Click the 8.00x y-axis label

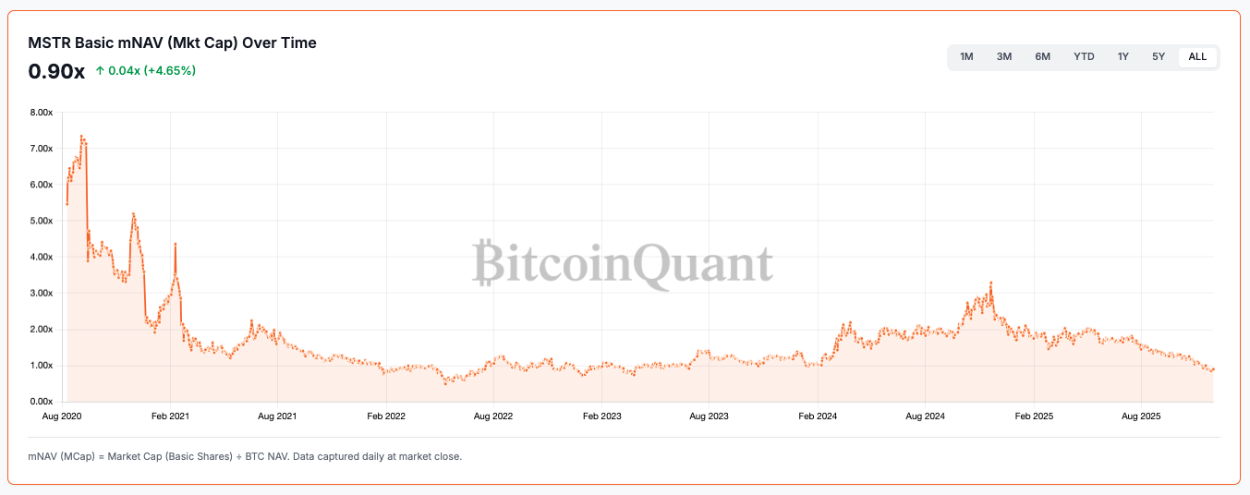click(42, 113)
